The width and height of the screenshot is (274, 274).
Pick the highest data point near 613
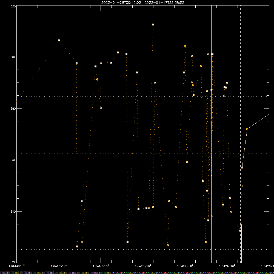click(x=153, y=25)
